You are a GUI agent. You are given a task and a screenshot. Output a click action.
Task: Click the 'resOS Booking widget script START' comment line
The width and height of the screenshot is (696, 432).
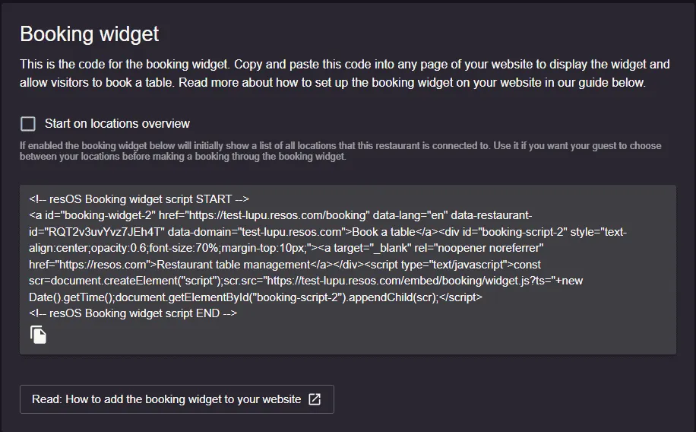139,199
